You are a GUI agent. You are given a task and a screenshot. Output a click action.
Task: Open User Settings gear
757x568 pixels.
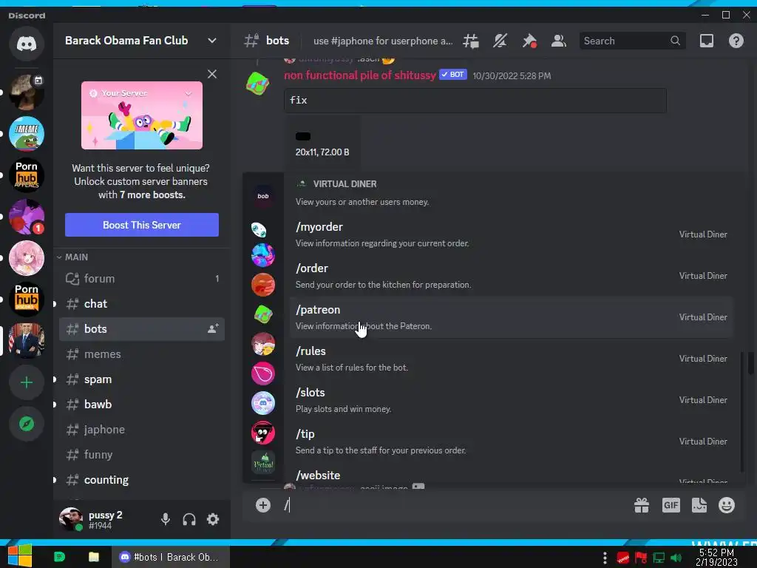click(213, 519)
